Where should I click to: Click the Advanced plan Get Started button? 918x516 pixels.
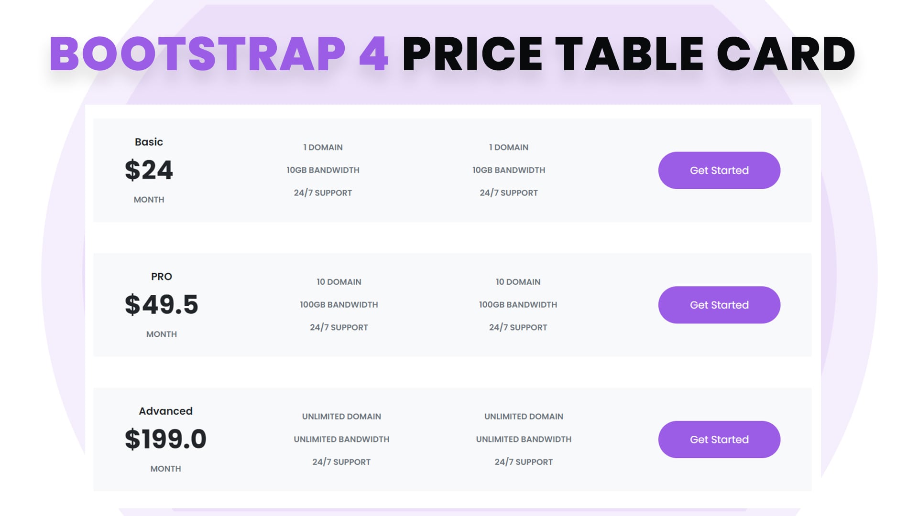click(x=719, y=440)
